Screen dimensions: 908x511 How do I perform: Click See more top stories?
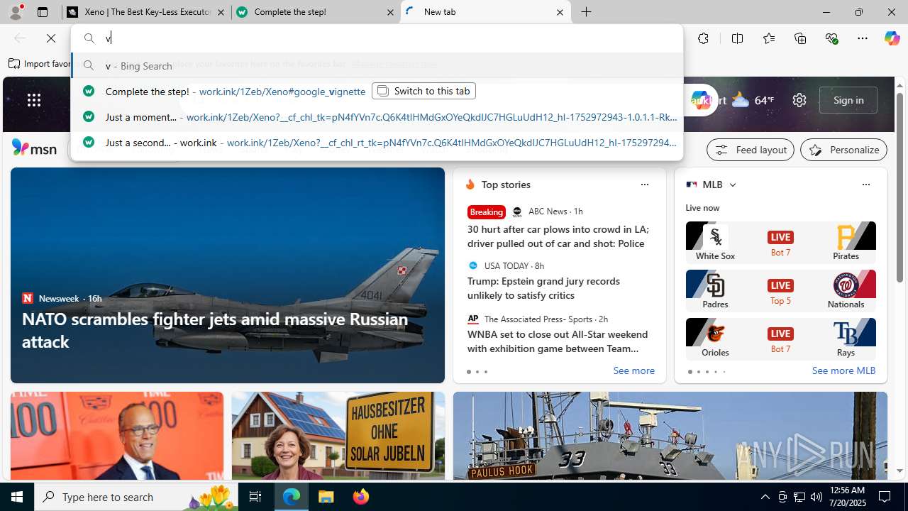633,370
